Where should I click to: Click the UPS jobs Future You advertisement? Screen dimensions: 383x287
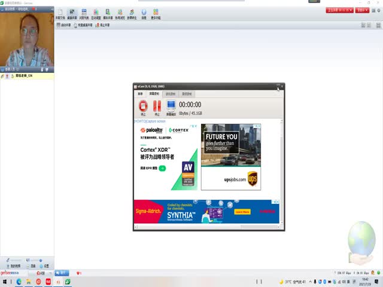[x=231, y=157]
